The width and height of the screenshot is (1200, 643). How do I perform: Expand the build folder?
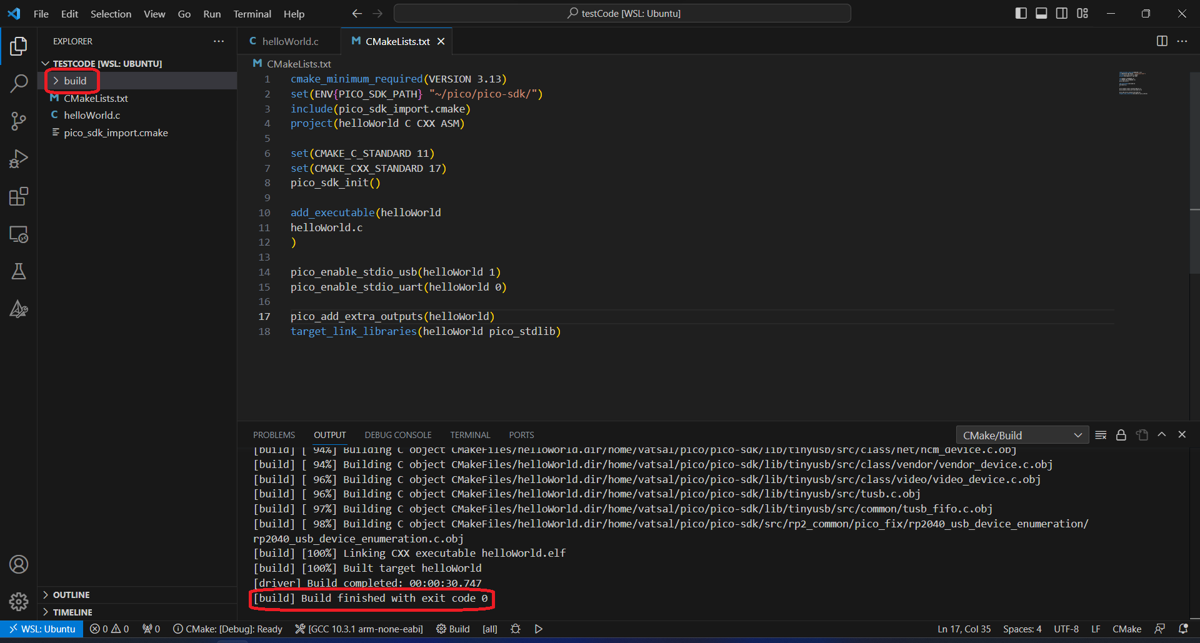[75, 81]
